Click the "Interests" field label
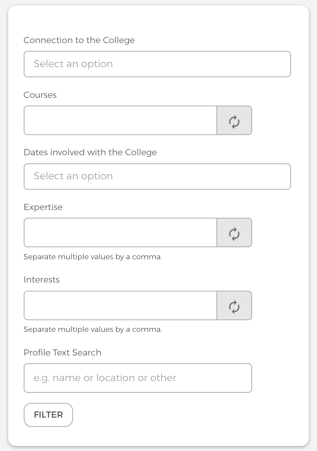The width and height of the screenshot is (317, 451). click(x=42, y=280)
